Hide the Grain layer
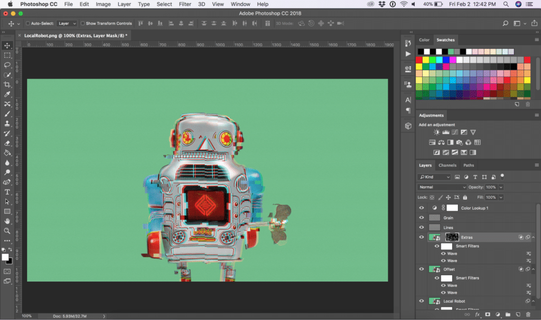The height and width of the screenshot is (320, 541). pos(422,218)
